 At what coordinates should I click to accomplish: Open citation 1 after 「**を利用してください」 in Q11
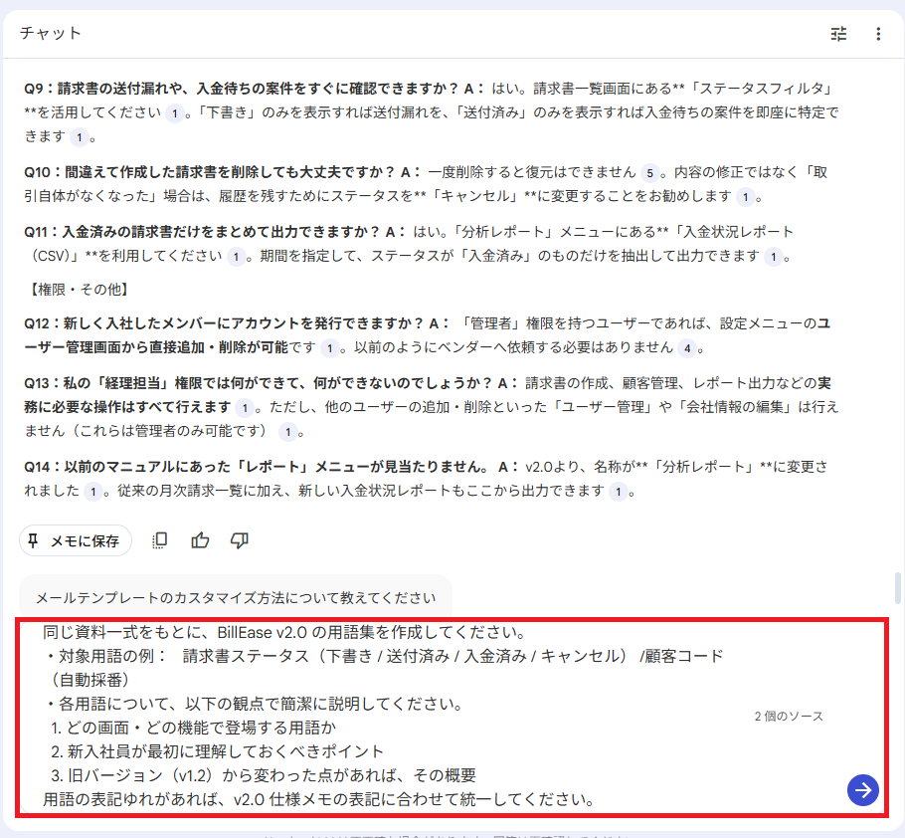point(236,257)
